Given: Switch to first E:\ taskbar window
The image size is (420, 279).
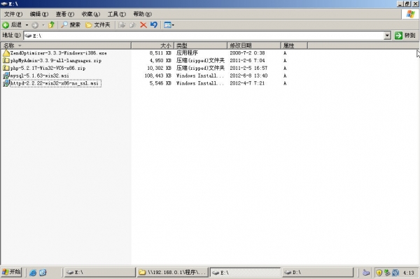Looking at the screenshot, I should pyautogui.click(x=100, y=272).
